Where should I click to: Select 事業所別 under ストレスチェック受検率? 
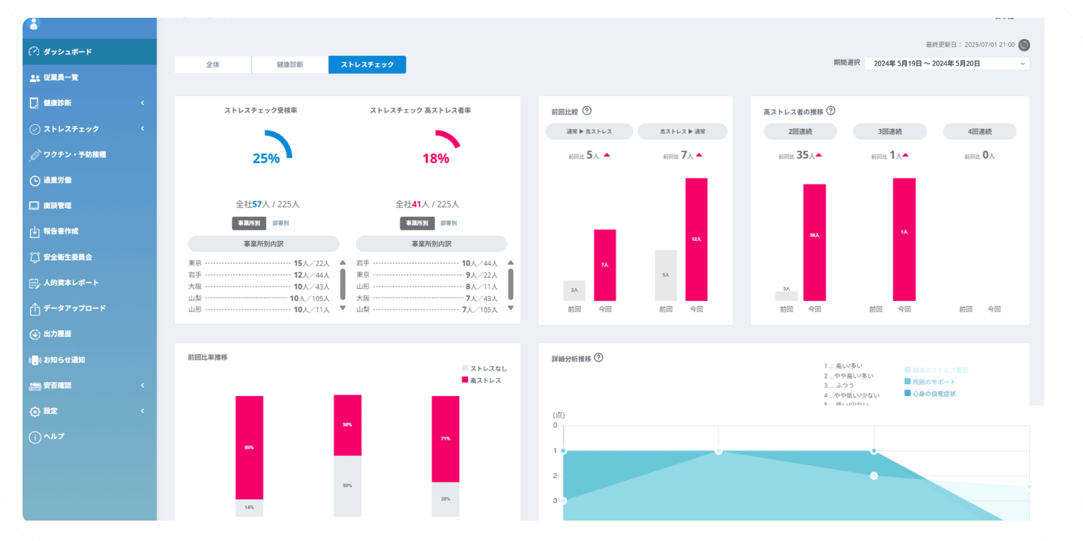coord(249,223)
